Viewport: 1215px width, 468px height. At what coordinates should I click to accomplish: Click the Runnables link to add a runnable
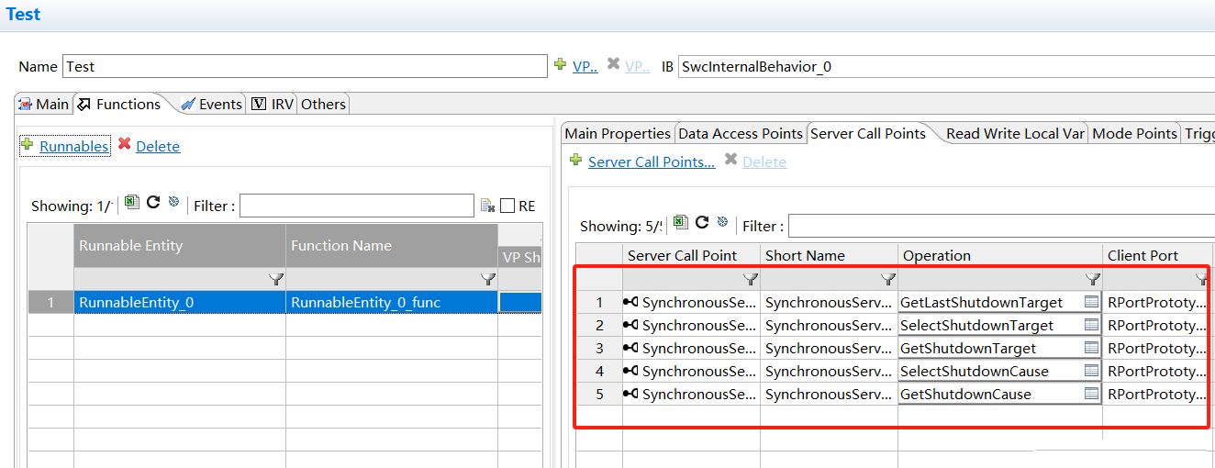click(73, 146)
